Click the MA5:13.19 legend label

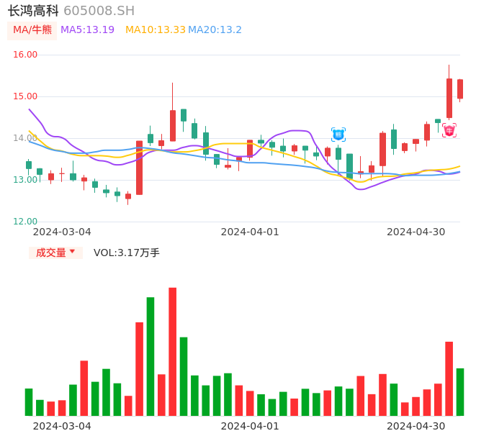(87, 29)
